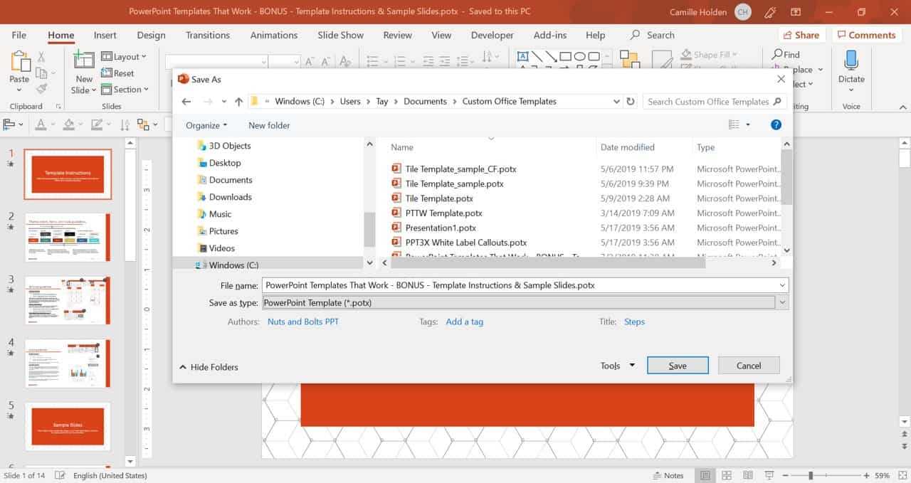Image resolution: width=911 pixels, height=483 pixels.
Task: Toggle the Notes pane in status bar
Action: pyautogui.click(x=668, y=475)
